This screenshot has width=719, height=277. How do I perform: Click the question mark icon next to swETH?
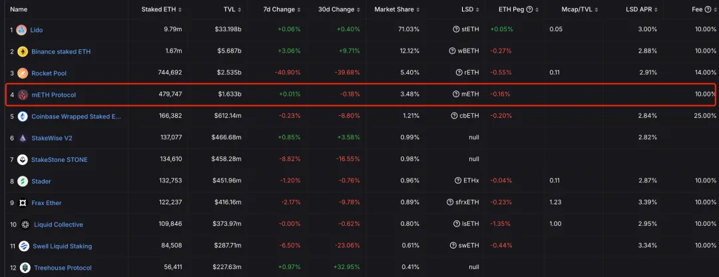[453, 246]
